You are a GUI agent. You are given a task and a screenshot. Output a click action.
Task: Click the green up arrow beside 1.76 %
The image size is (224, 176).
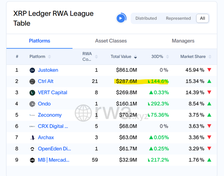tap(209, 160)
